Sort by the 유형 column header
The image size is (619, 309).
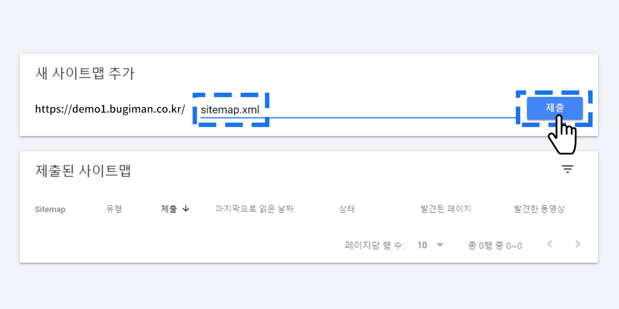114,209
